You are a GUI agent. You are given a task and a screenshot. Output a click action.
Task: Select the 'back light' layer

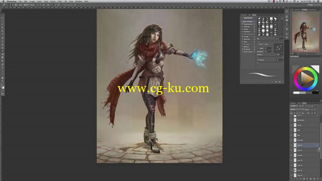point(305,140)
